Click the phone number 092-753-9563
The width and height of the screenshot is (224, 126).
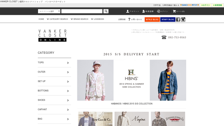177,38
